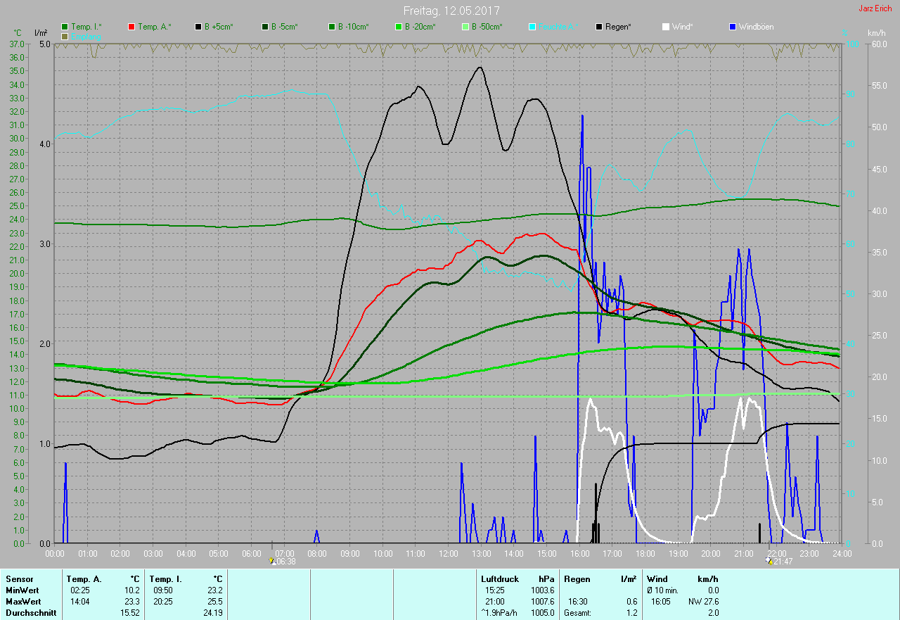Click the Luftdruck header in statistics table
The image size is (900, 620).
coord(500,578)
